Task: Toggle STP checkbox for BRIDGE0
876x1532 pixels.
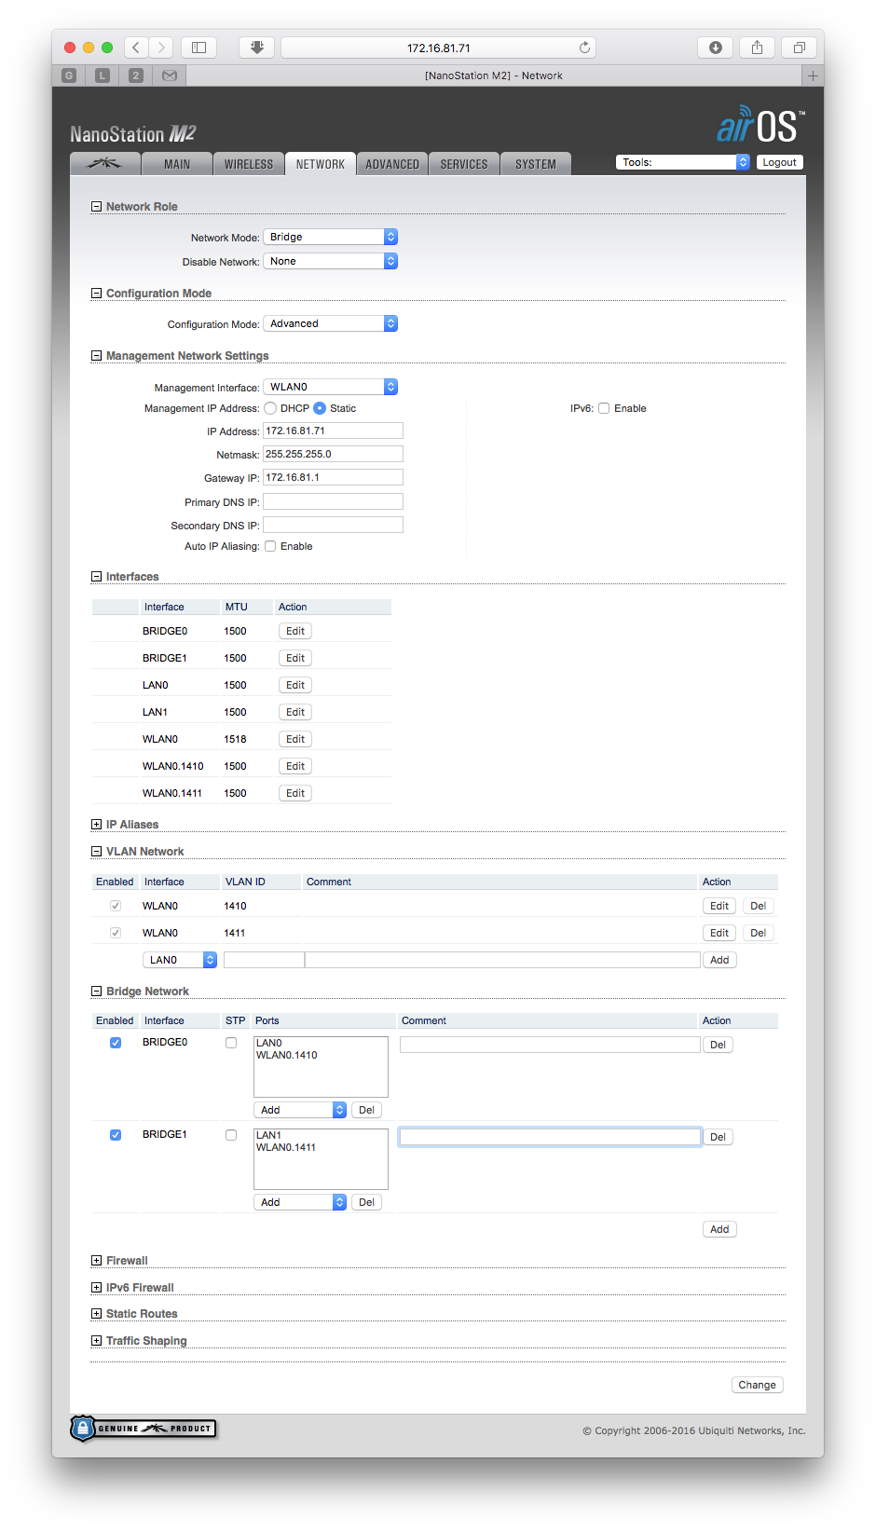Action: 231,1043
